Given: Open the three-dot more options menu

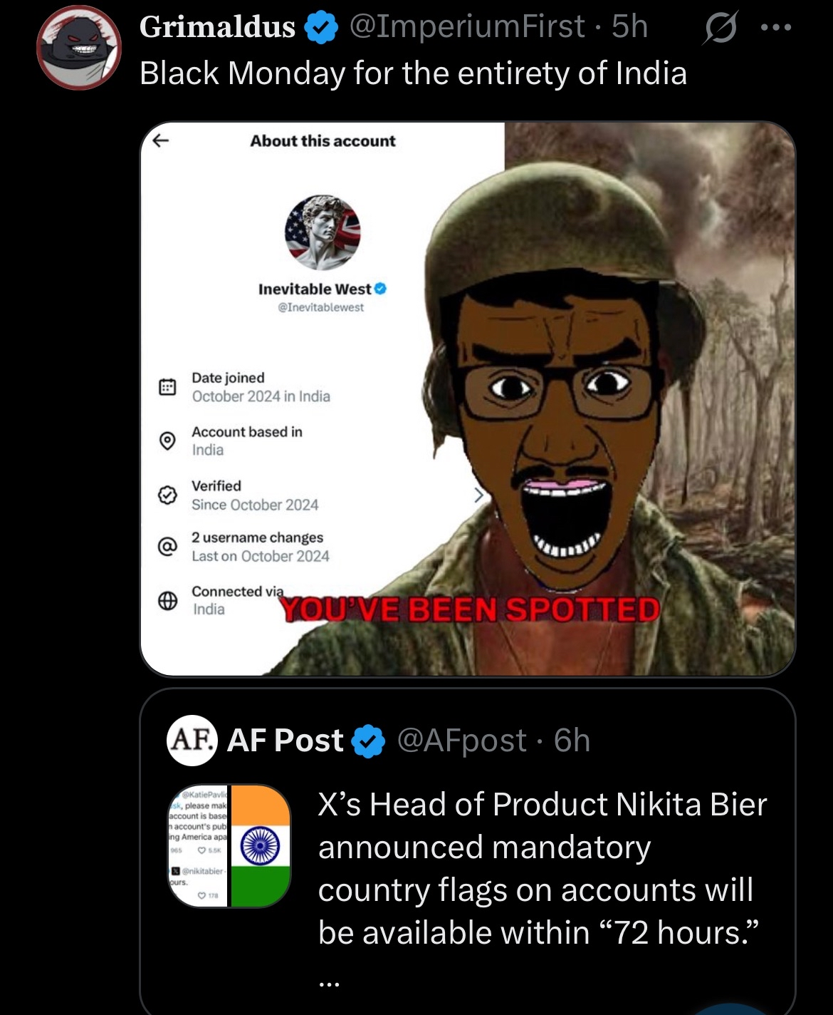Looking at the screenshot, I should [x=775, y=28].
